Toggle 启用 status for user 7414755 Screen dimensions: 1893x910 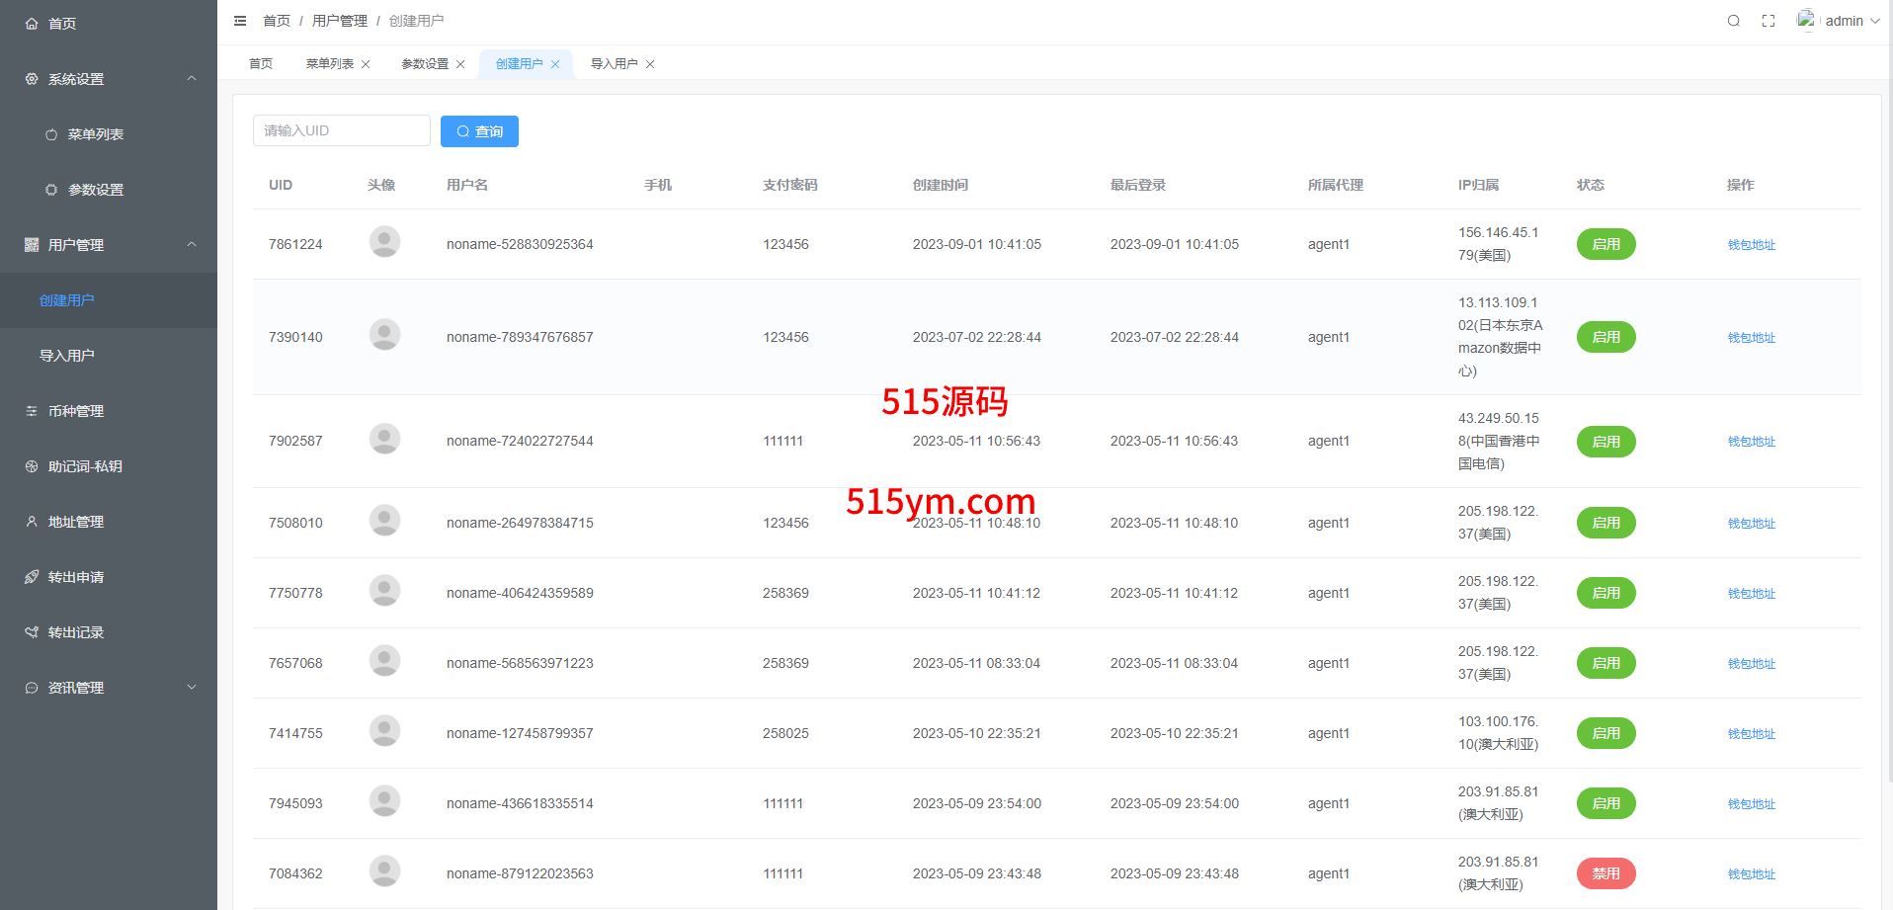tap(1605, 733)
